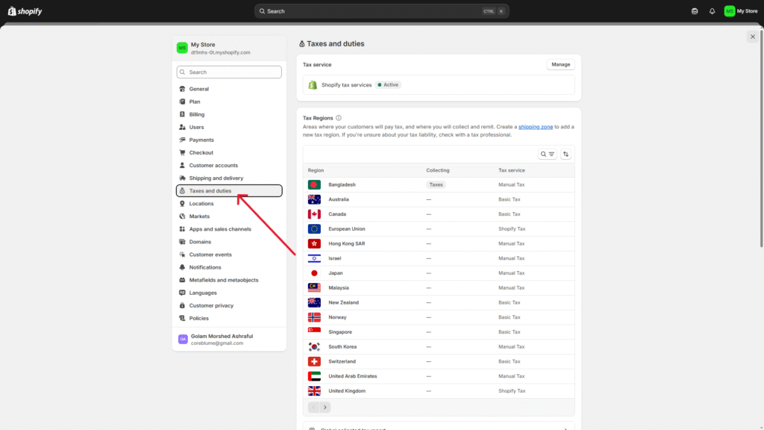The width and height of the screenshot is (764, 430).
Task: Click the Shopify logo in top bar
Action: 26,11
